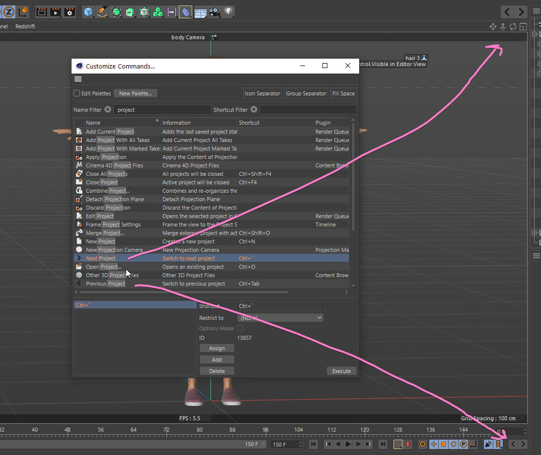Click the Light icon in the toolbar
The height and width of the screenshot is (455, 541).
pyautogui.click(x=228, y=12)
